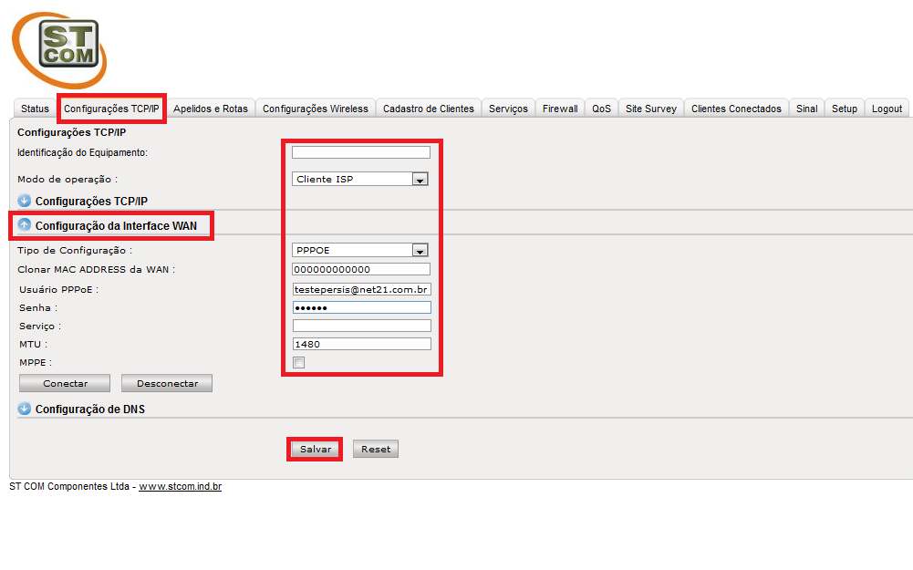Click the Reset button
The width and height of the screenshot is (913, 570).
376,450
